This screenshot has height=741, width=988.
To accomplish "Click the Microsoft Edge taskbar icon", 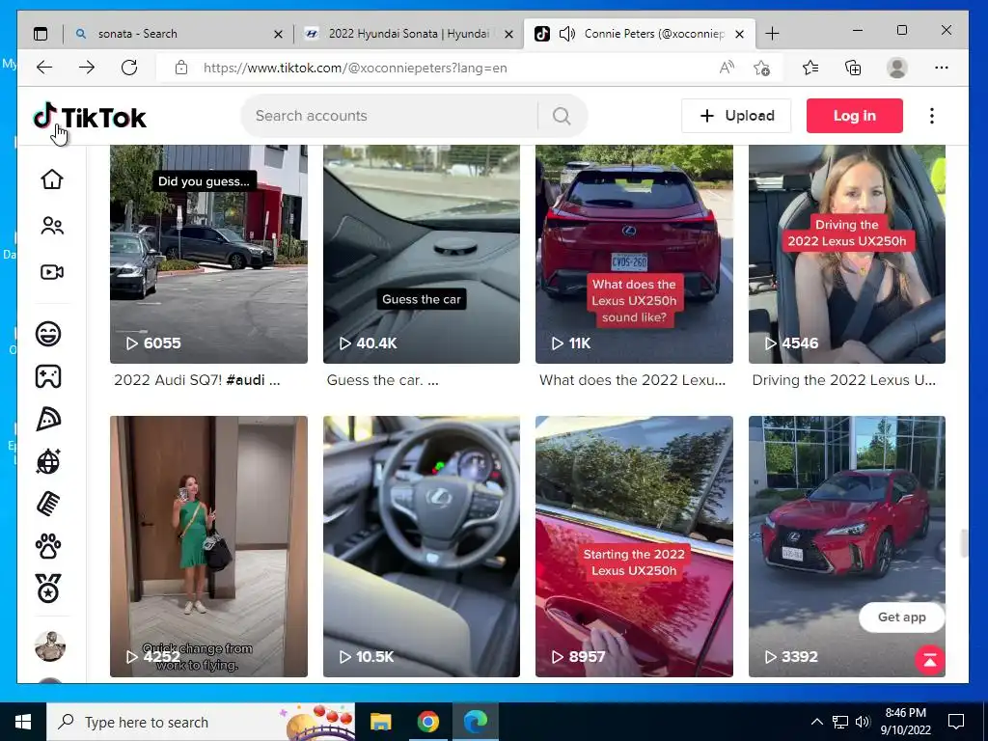I will (x=476, y=722).
